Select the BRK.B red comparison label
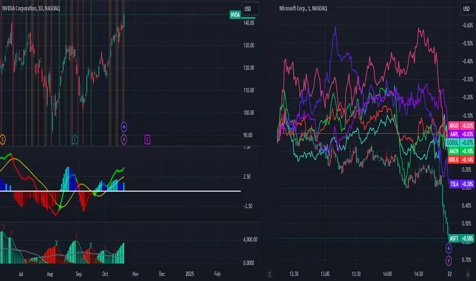The image size is (476, 281). 454,160
